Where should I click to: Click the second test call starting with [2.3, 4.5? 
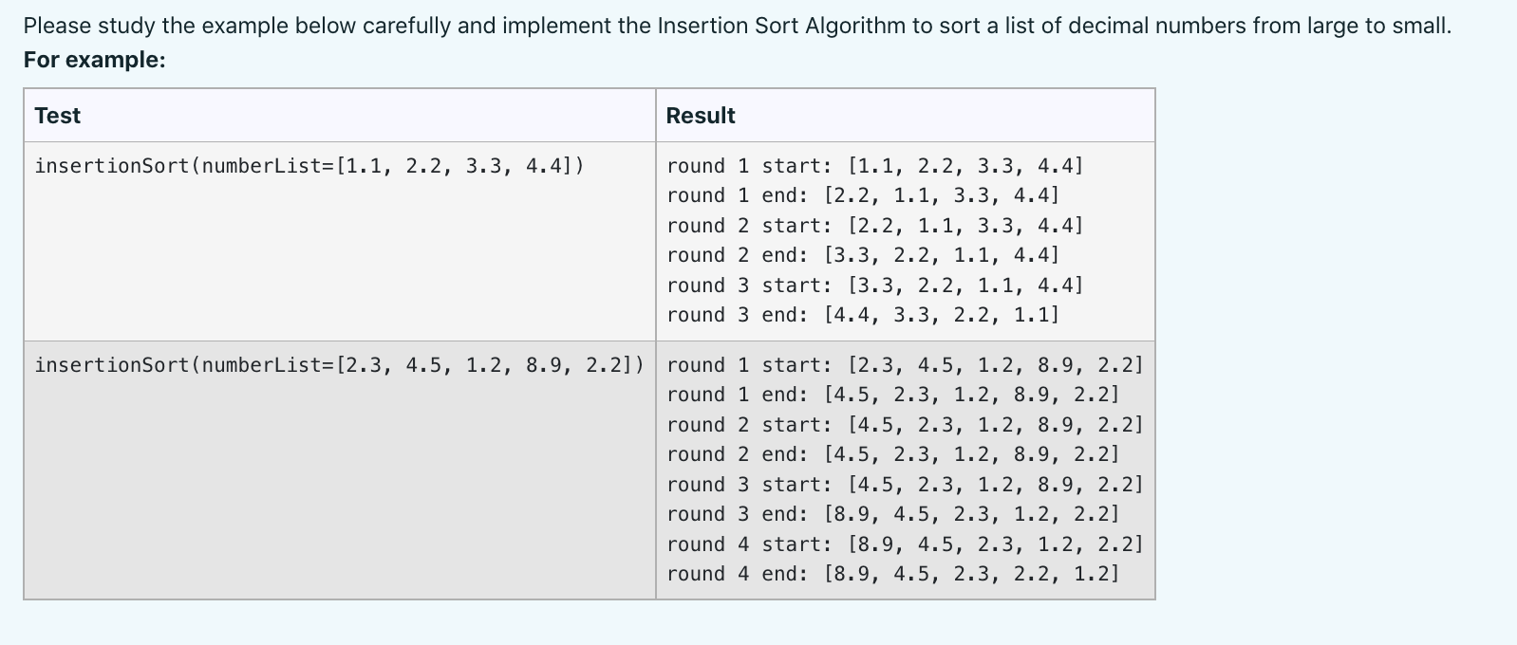(x=339, y=365)
